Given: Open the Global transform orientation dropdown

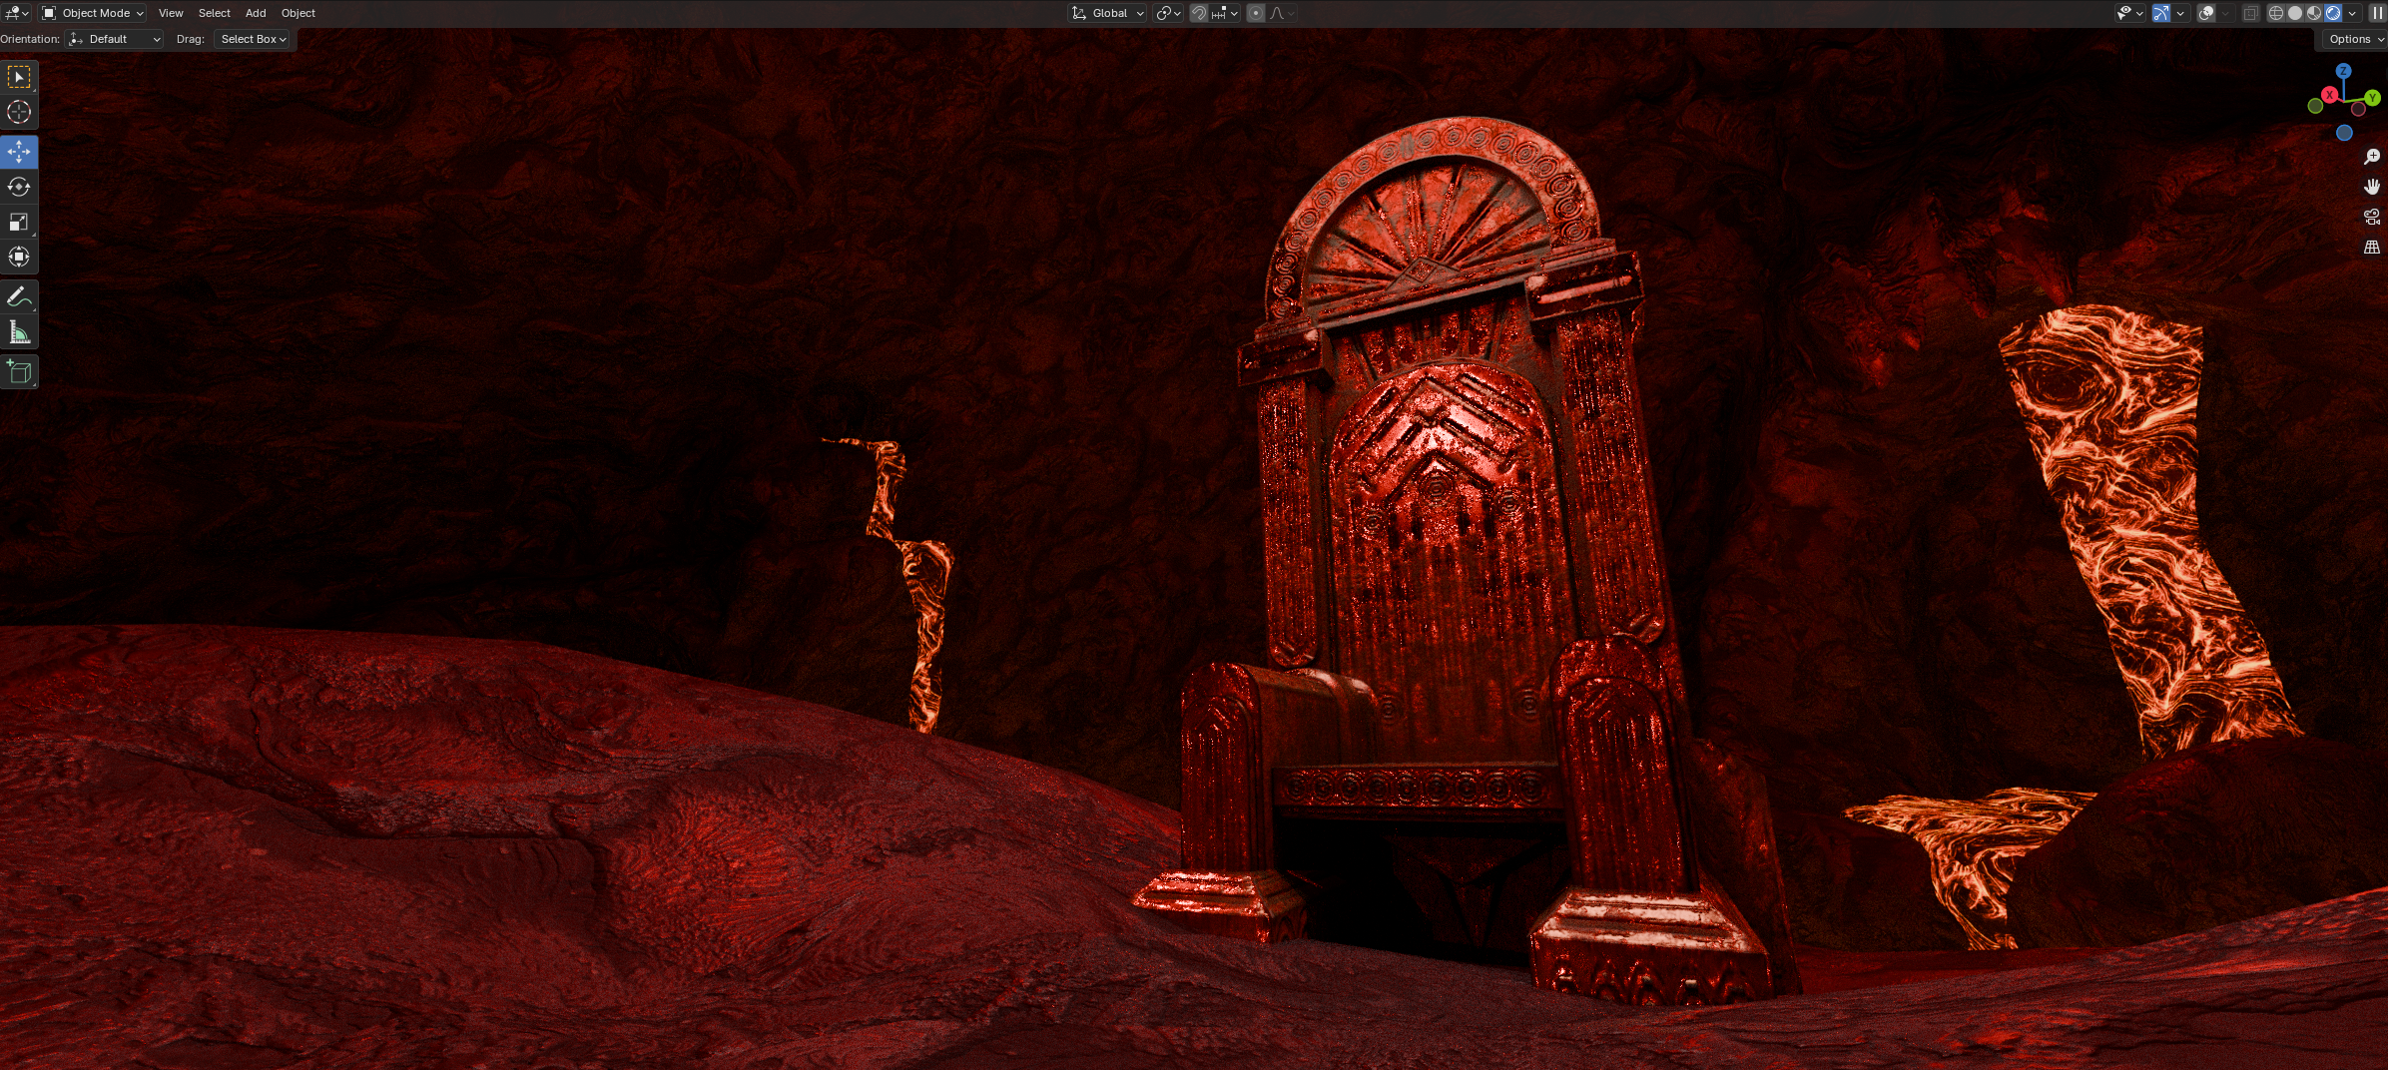Looking at the screenshot, I should pyautogui.click(x=1107, y=13).
